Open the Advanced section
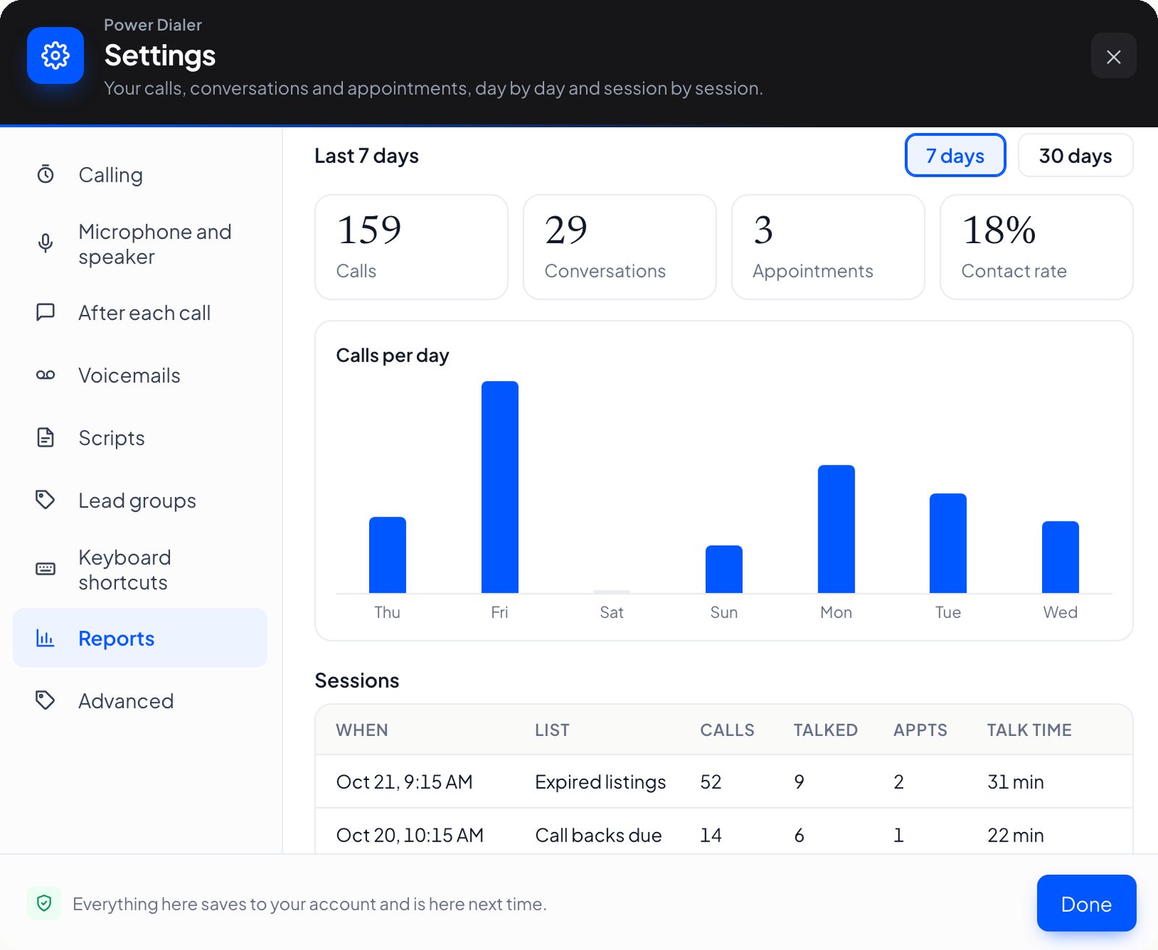The image size is (1158, 950). [140, 701]
